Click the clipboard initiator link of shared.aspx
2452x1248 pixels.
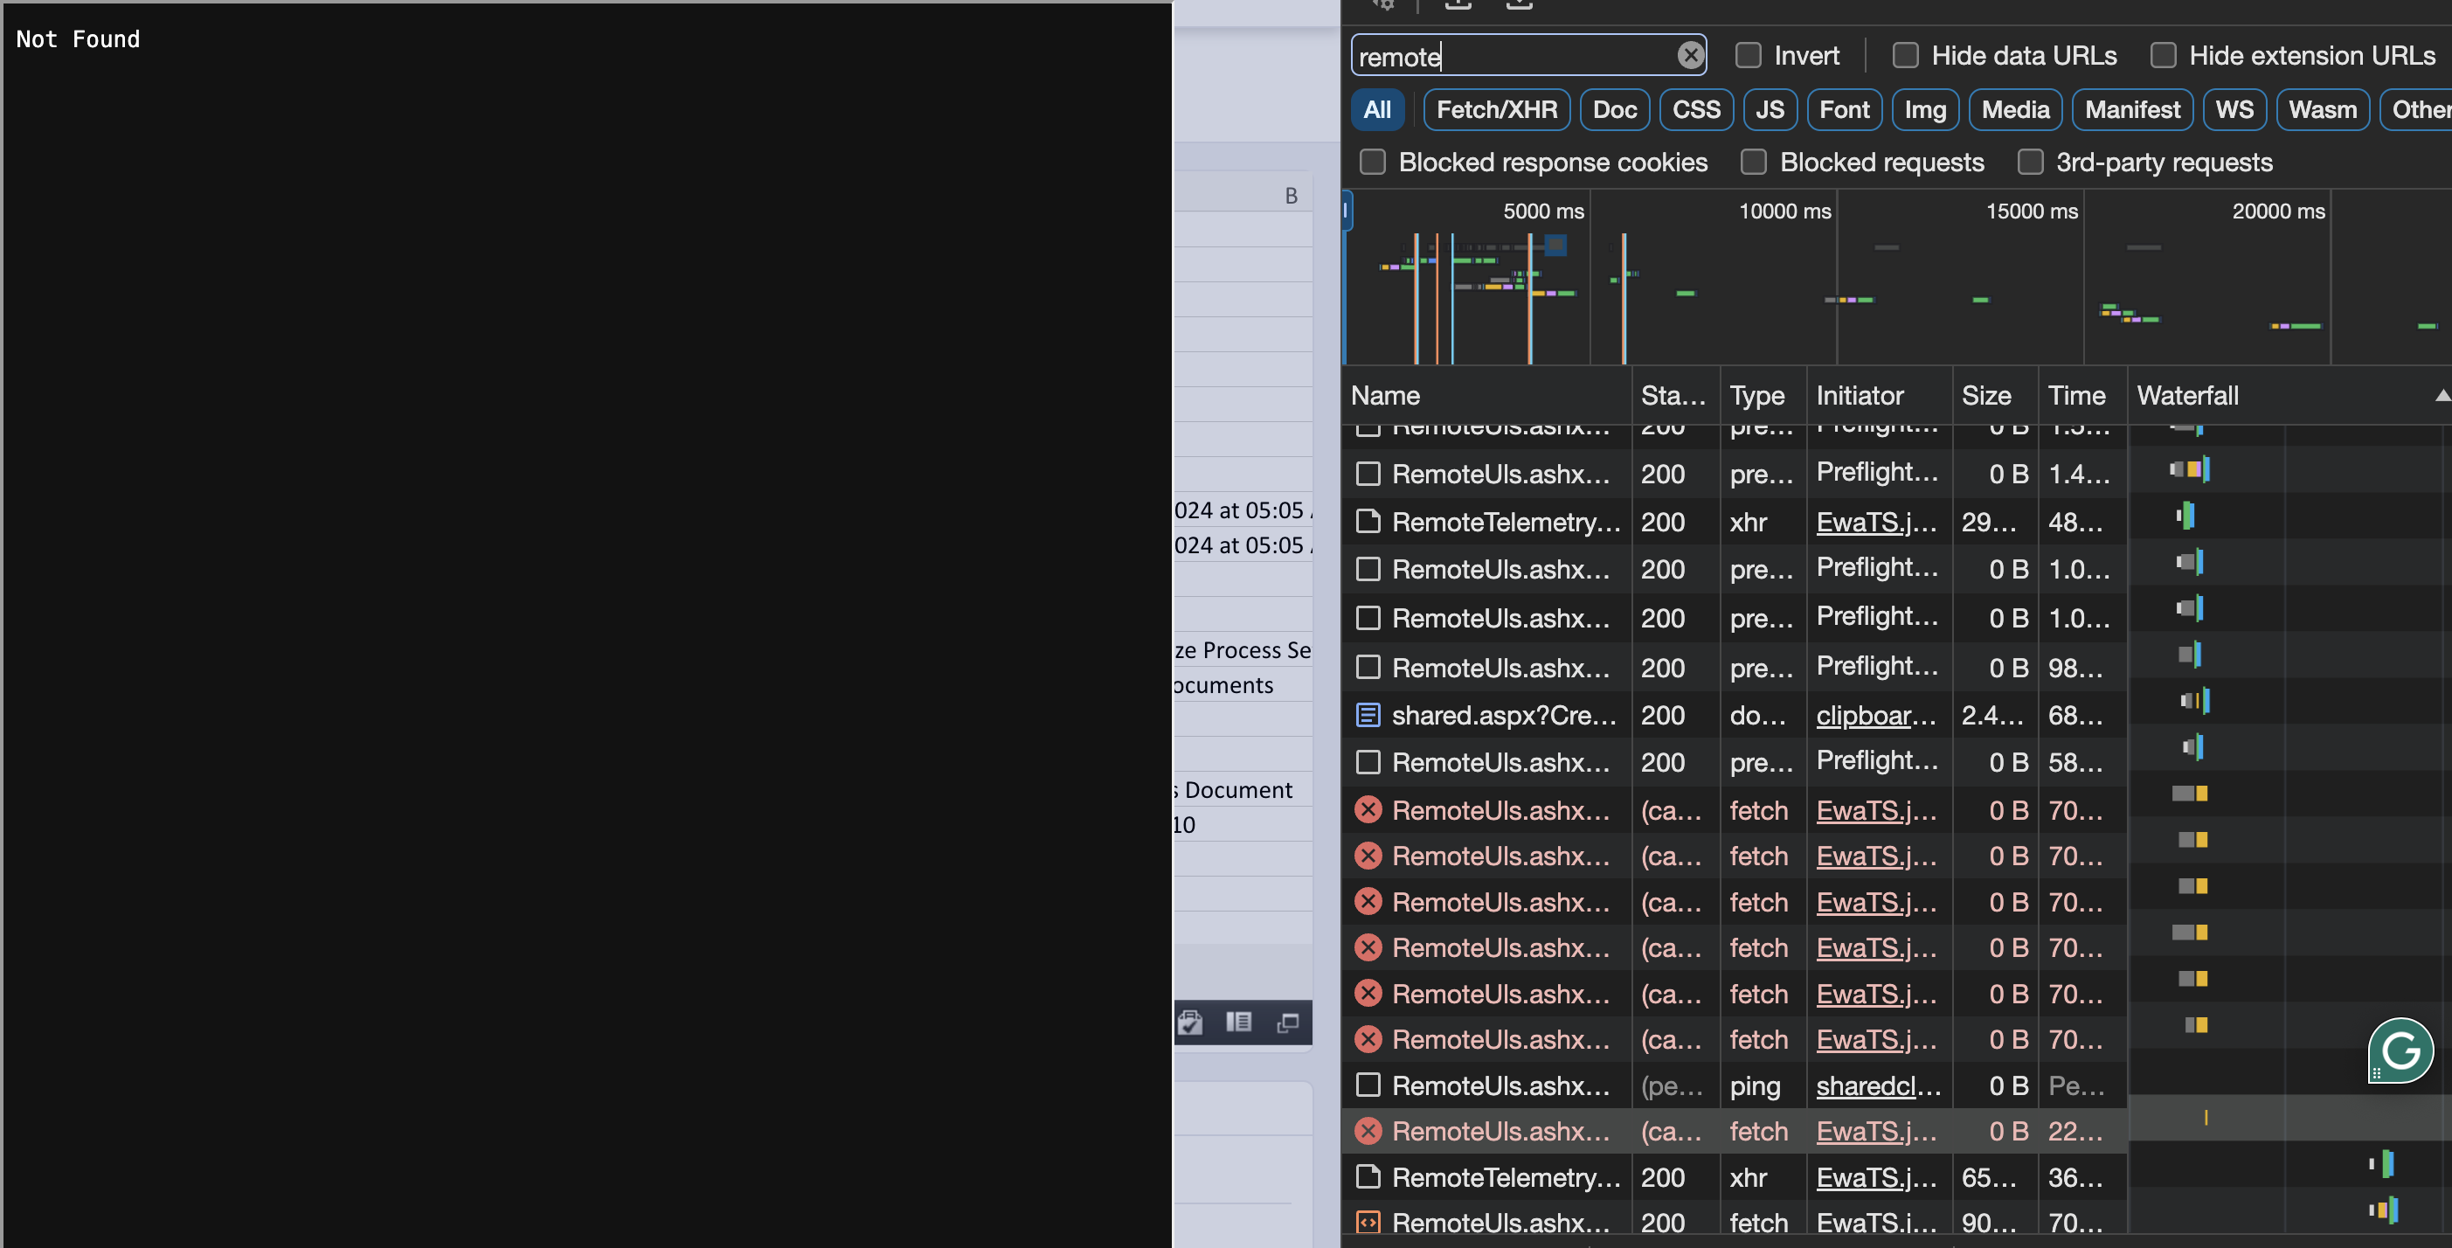(x=1874, y=714)
